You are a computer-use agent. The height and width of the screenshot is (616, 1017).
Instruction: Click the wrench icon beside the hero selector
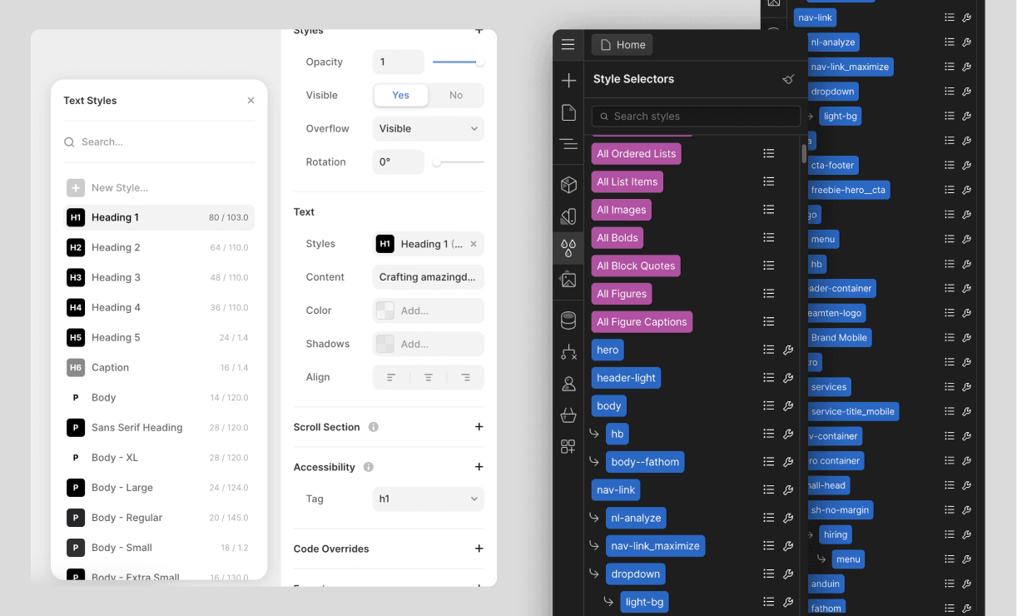(787, 350)
